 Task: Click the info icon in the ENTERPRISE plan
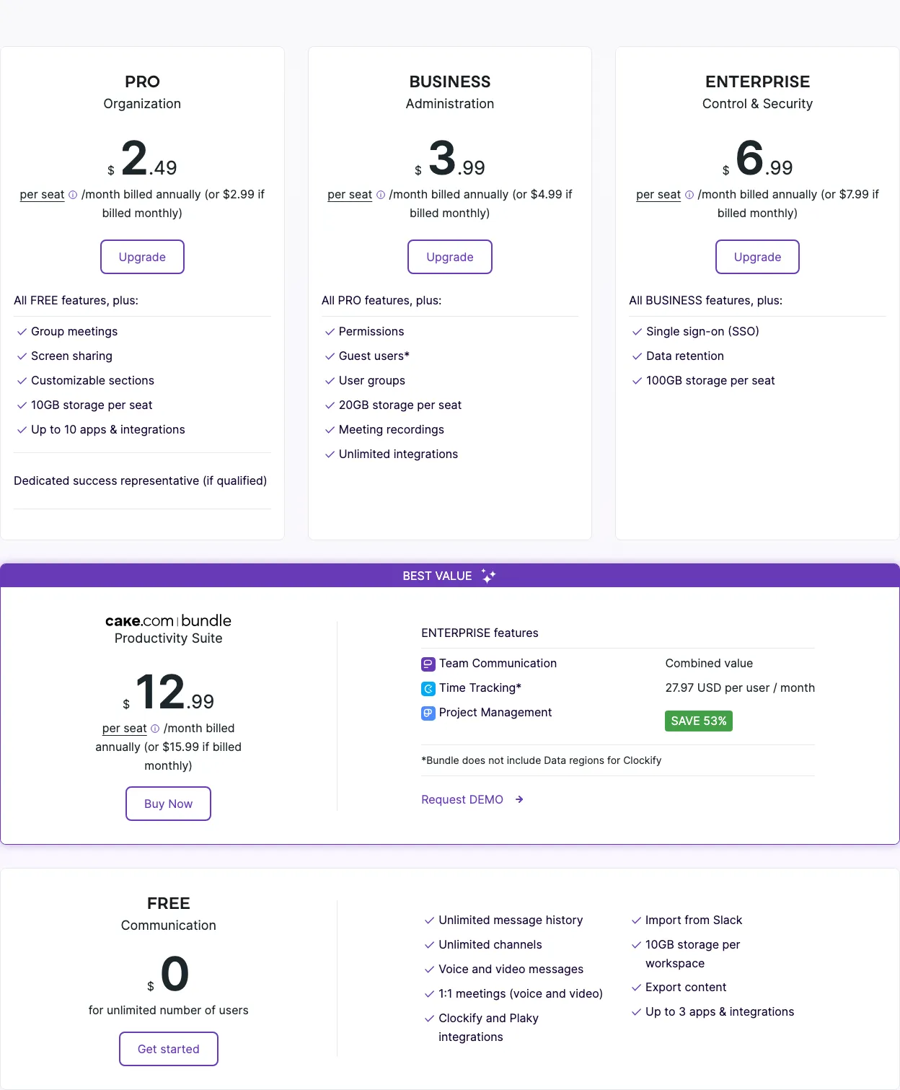coord(689,194)
